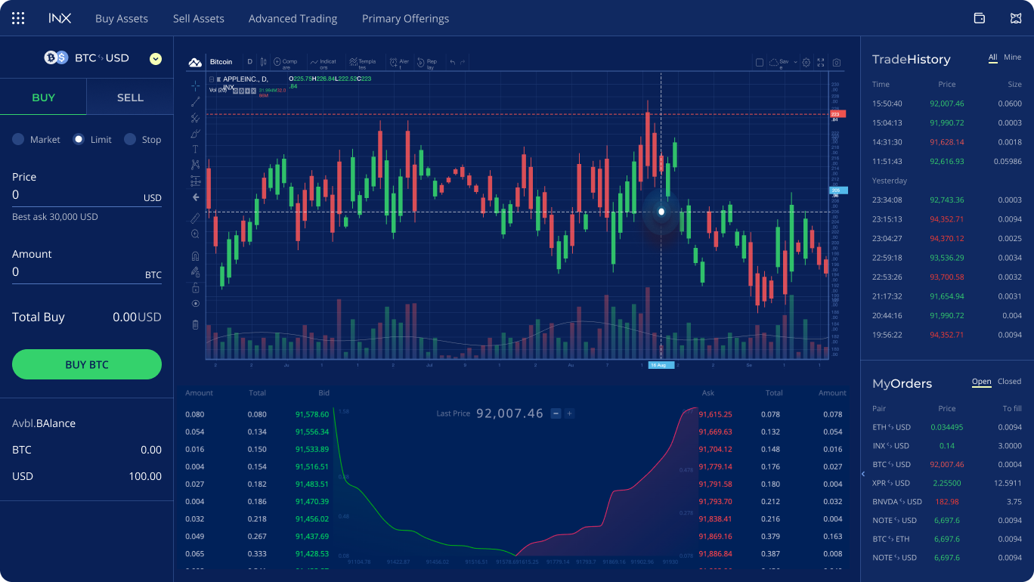The image size is (1034, 582).
Task: Open the chart settings gear
Action: (x=806, y=63)
